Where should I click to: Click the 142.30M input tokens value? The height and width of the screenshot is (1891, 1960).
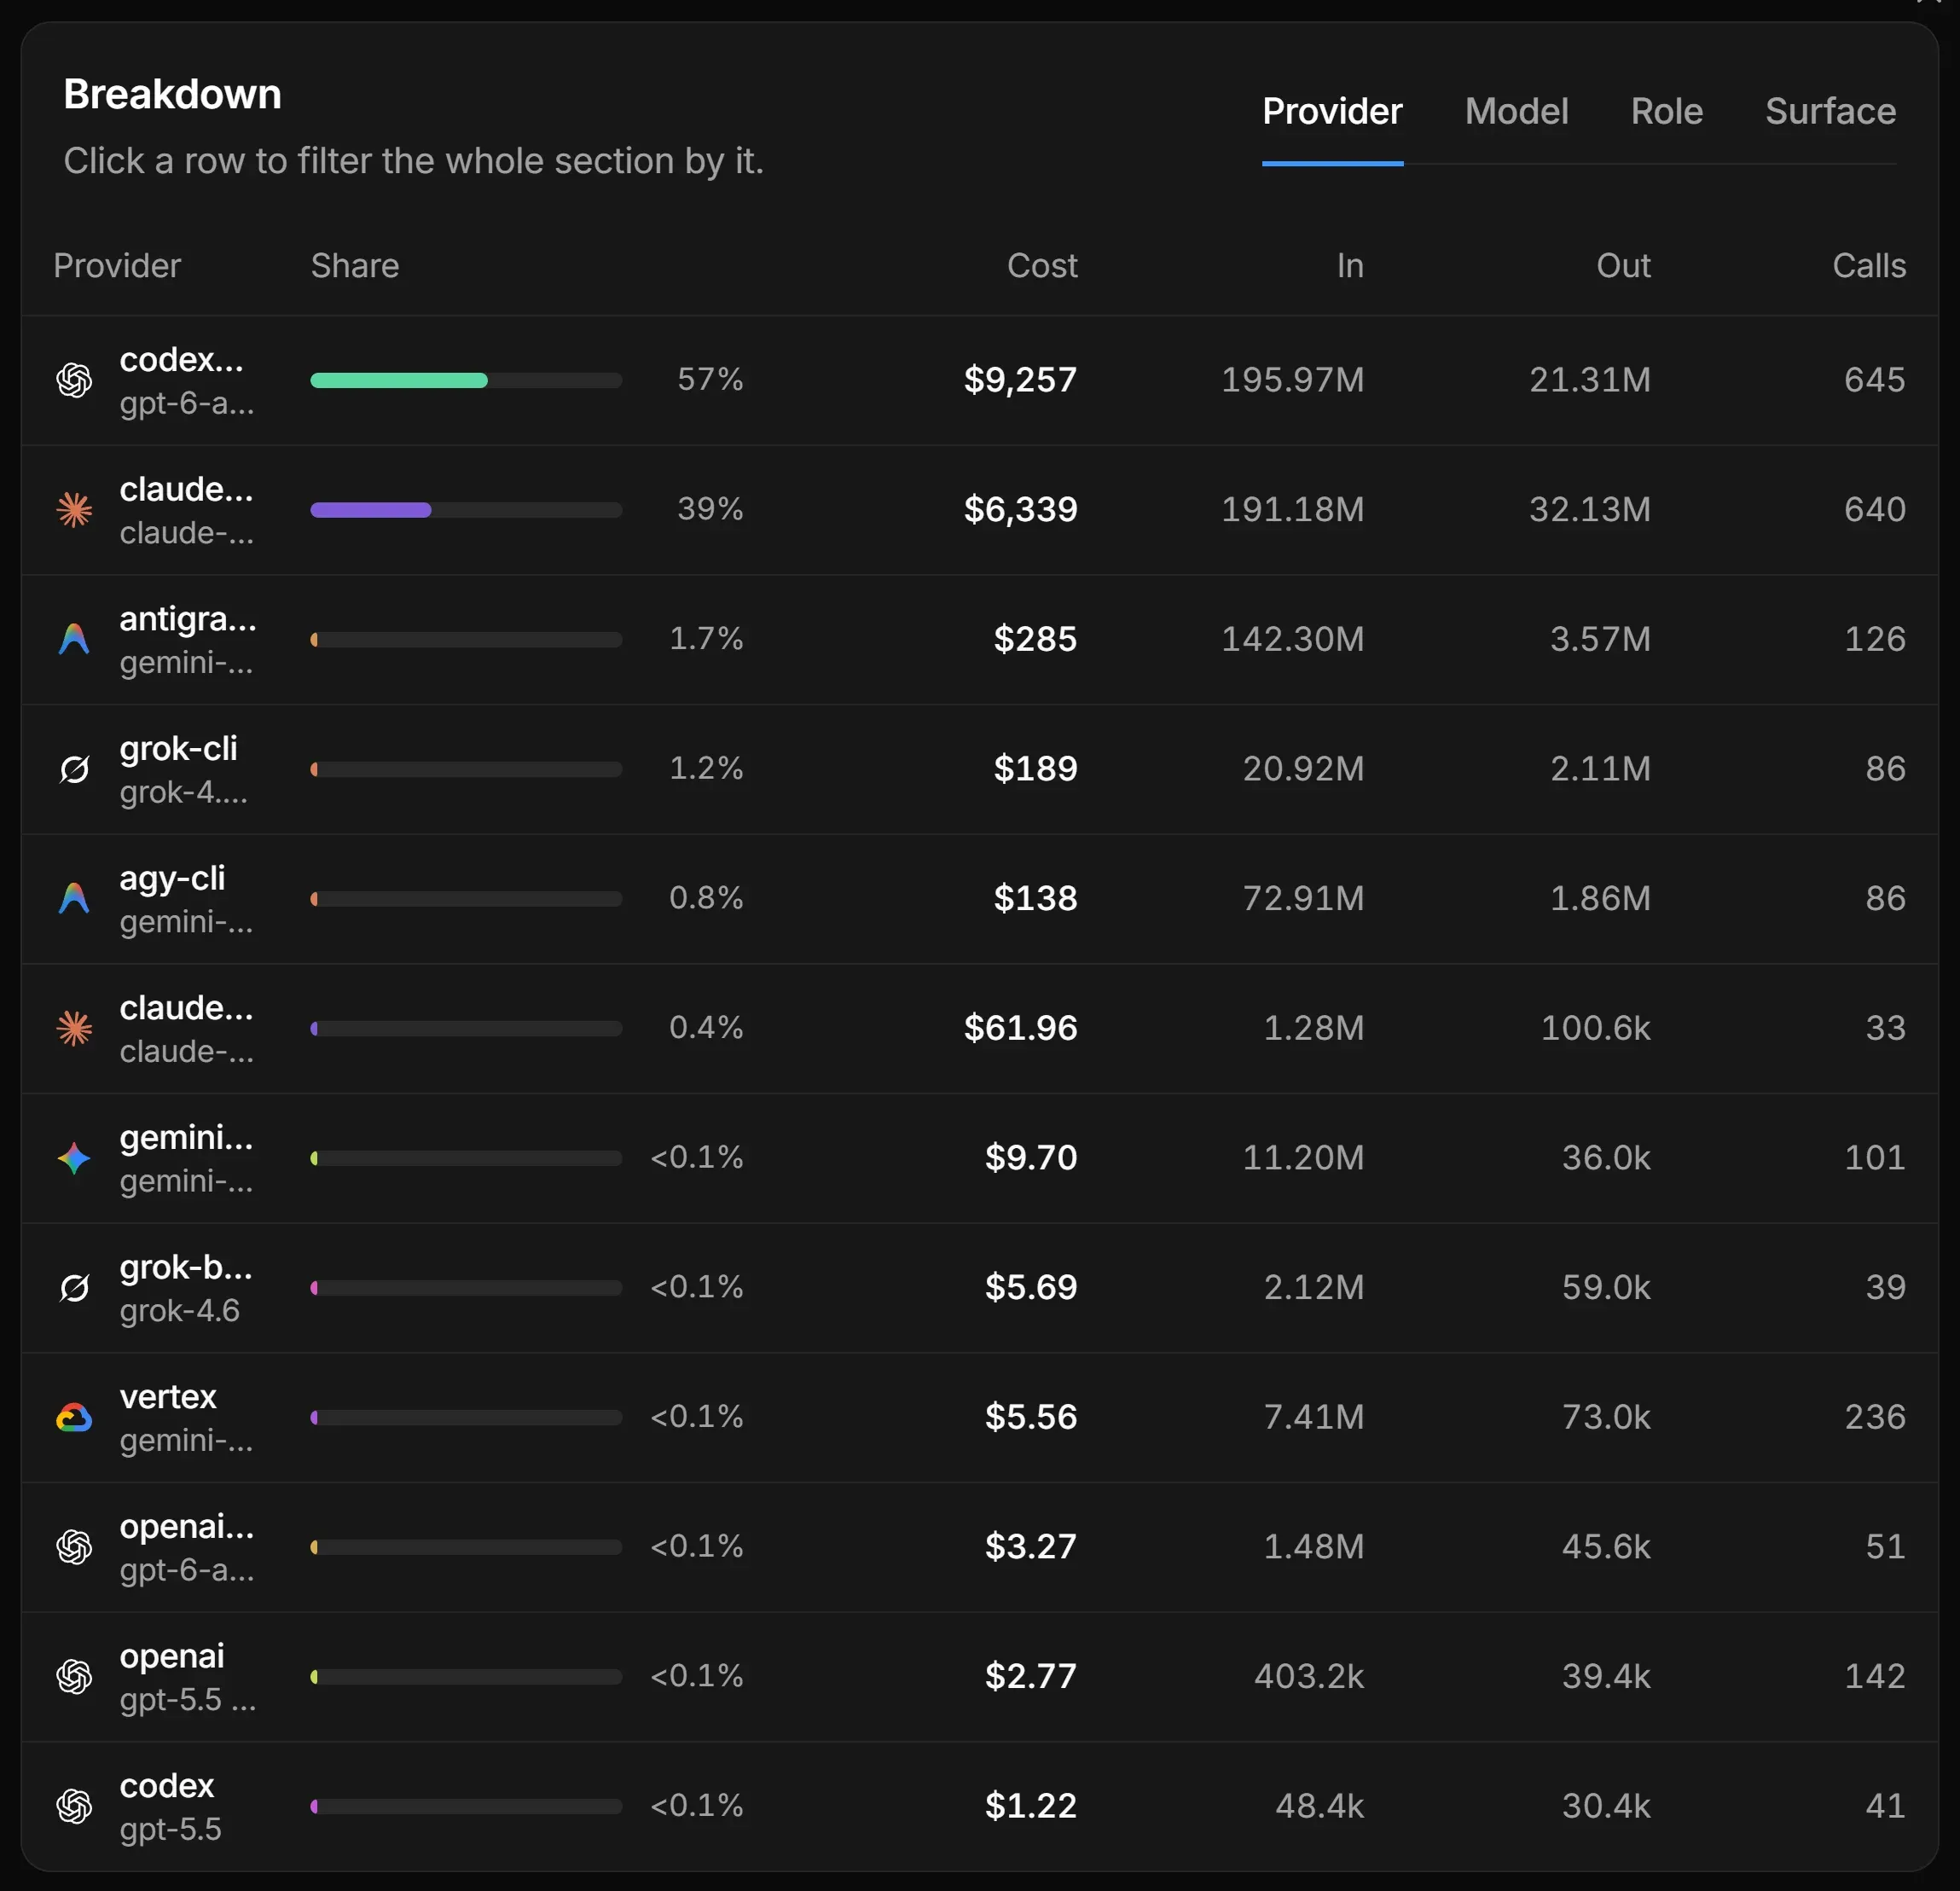tap(1292, 639)
